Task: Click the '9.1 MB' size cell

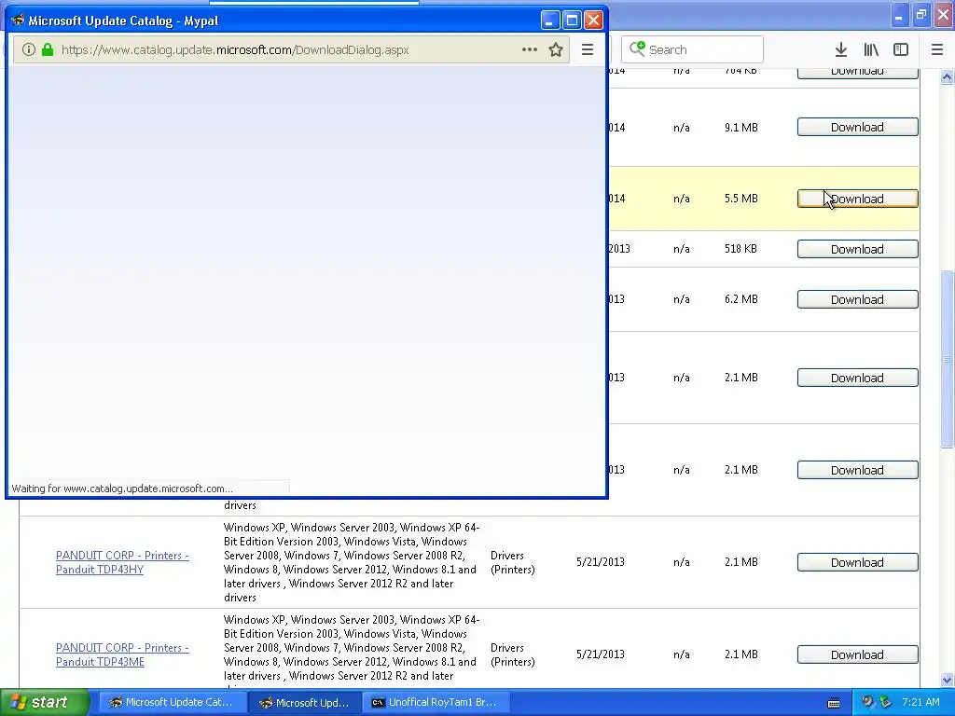Action: [x=741, y=127]
